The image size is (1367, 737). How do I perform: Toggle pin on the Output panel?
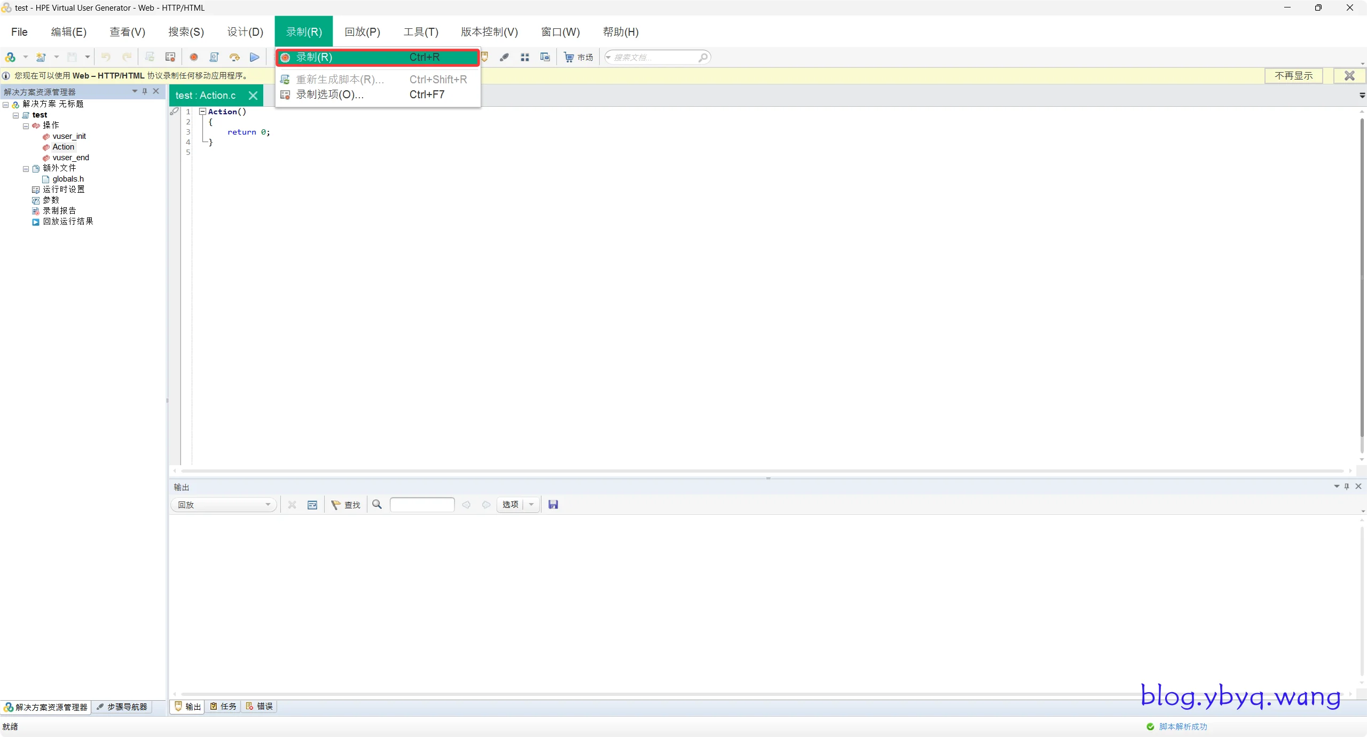pos(1347,486)
